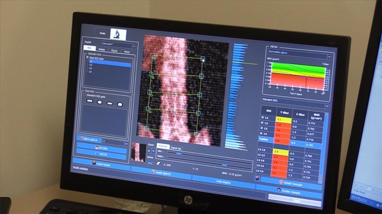The image size is (382, 214).
Task: Click the Min contrast slider handle
Action: [x=178, y=153]
